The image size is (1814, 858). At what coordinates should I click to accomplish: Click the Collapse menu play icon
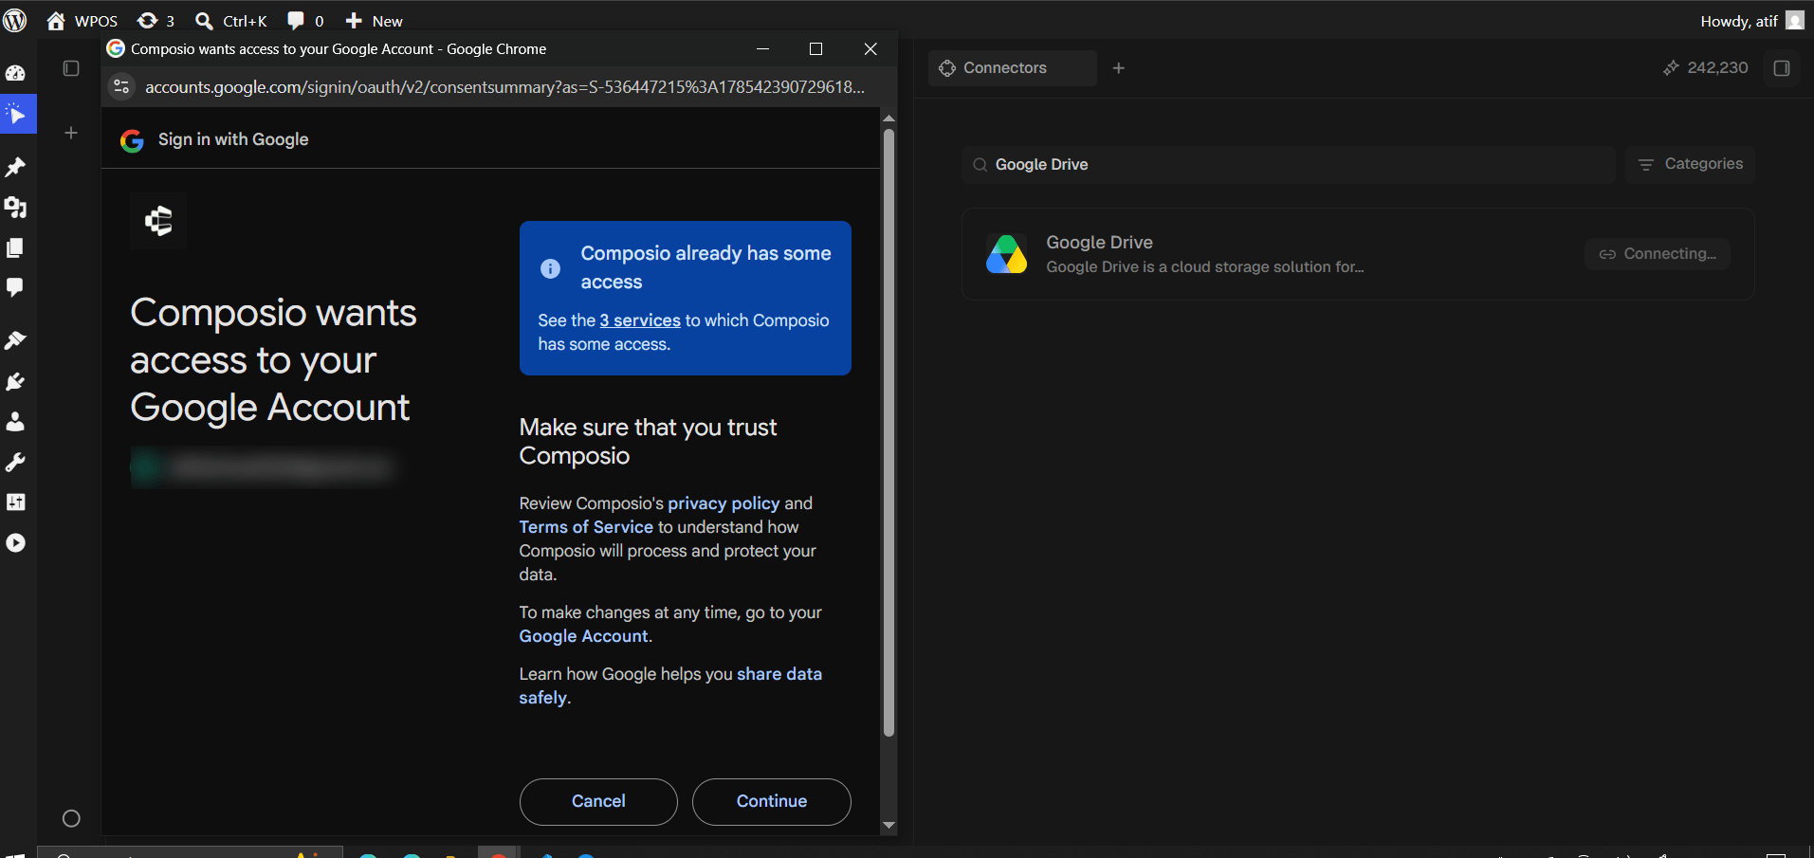coord(16,543)
